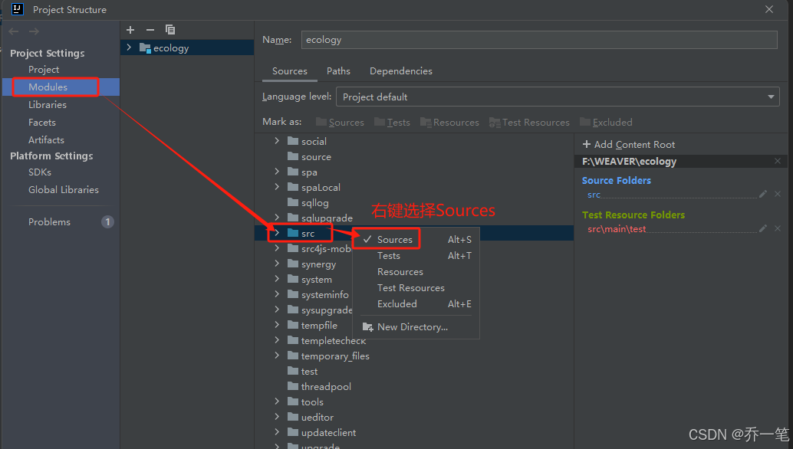
Task: Expand the tempfile folder
Action: click(x=277, y=325)
